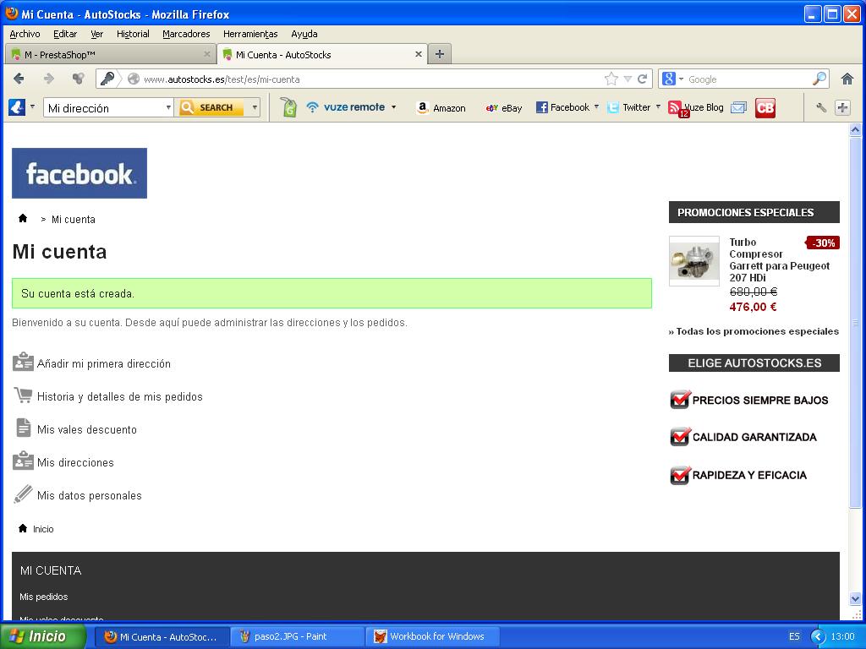This screenshot has width=866, height=649.
Task: Click the mail envelope toolbar icon
Action: coord(738,107)
